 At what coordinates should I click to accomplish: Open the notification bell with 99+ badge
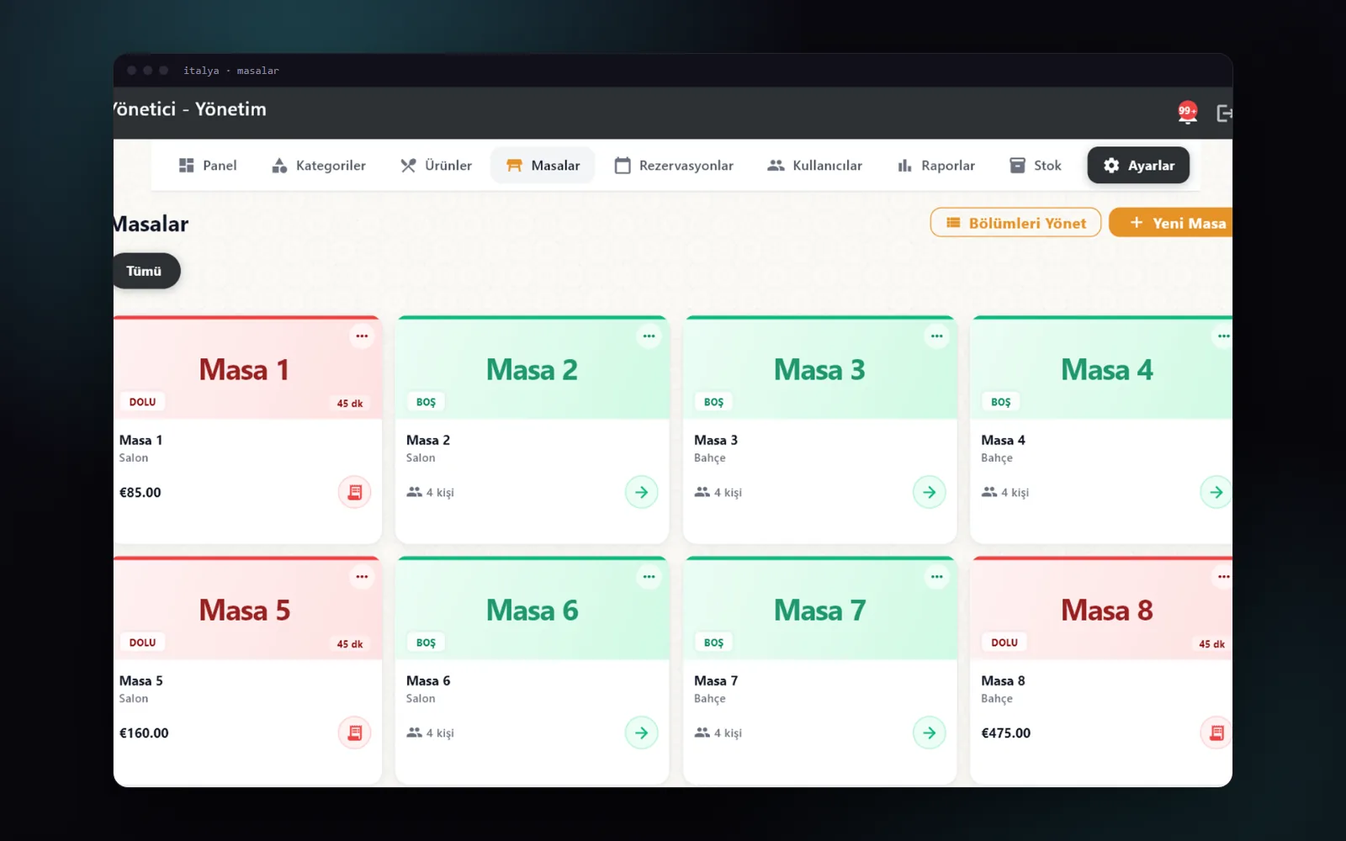click(x=1187, y=113)
